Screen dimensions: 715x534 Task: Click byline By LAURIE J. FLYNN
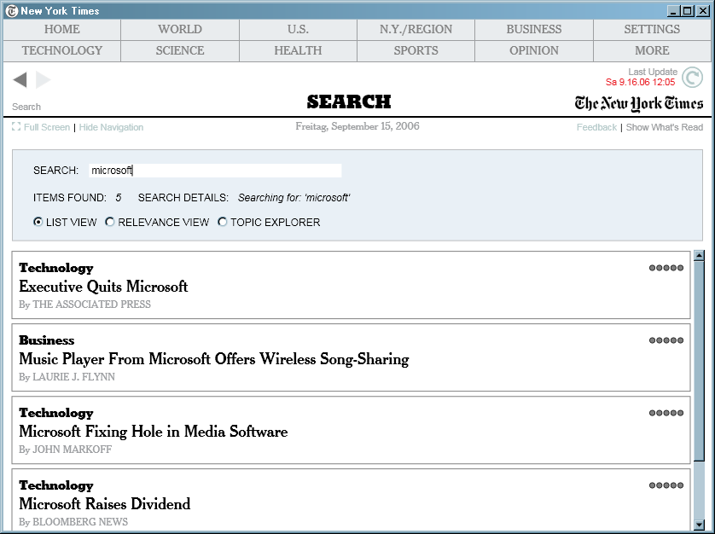click(67, 377)
